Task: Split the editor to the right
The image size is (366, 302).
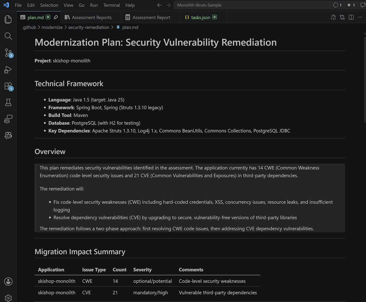Action: [351, 17]
